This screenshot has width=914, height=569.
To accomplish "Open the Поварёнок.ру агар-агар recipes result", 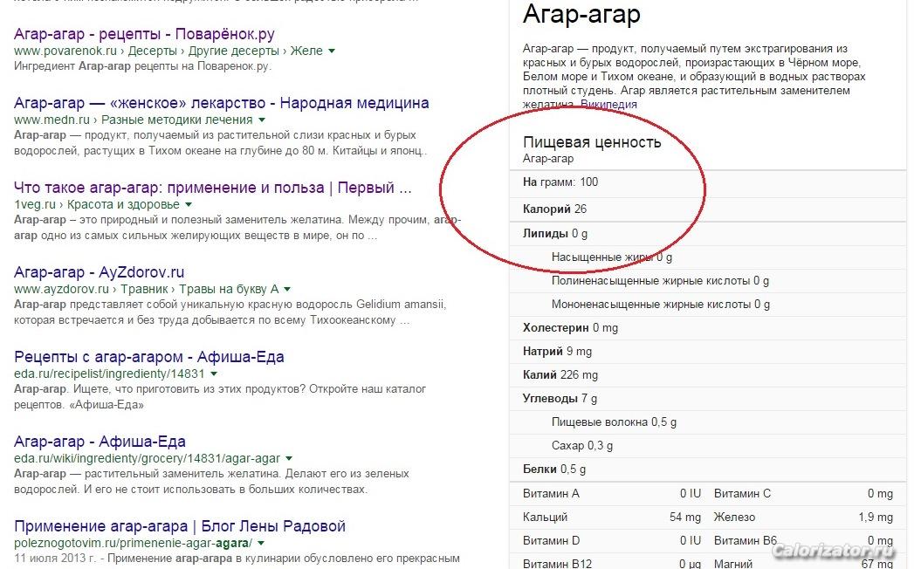I will 144,35.
